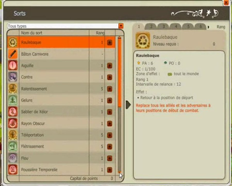The height and width of the screenshot is (186, 232).
Task: Select the Rayon Obscur spell icon
Action: tap(13, 123)
